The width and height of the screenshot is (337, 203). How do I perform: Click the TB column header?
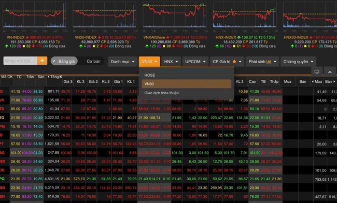pyautogui.click(x=263, y=81)
